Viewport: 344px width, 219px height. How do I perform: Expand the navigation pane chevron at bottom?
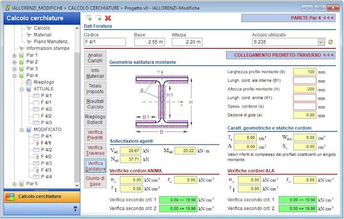coord(76,209)
